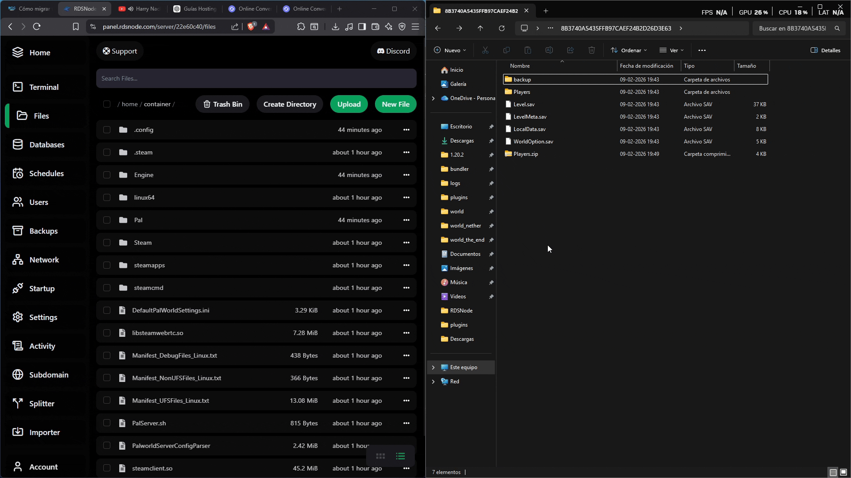Image resolution: width=851 pixels, height=478 pixels.
Task: Open options menu for Pal folder
Action: 406,220
